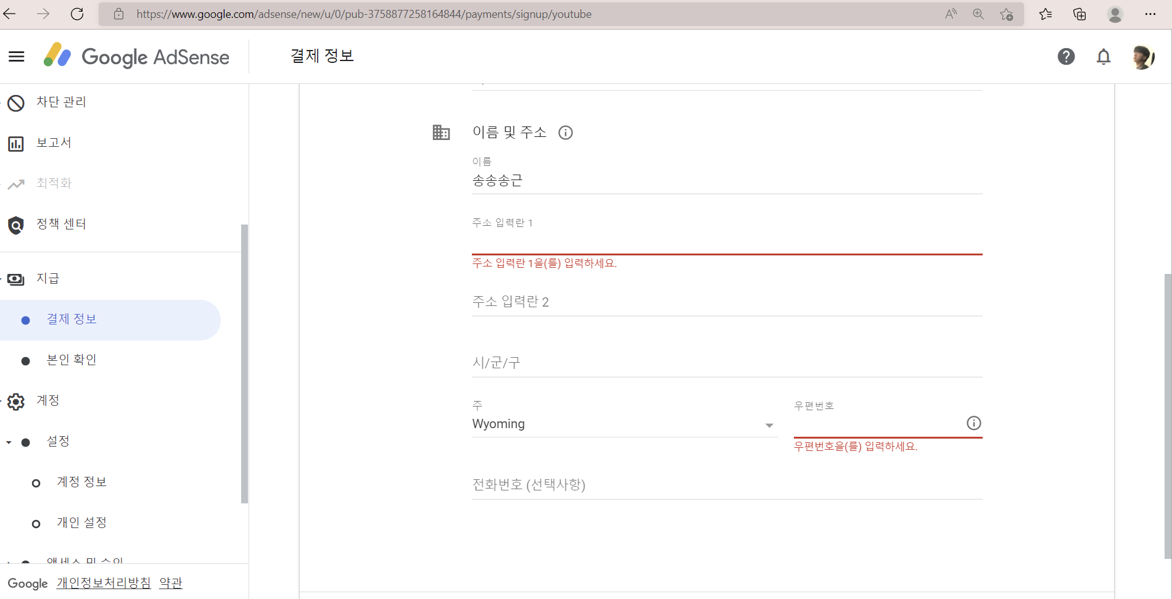The height and width of the screenshot is (599, 1172).
Task: Open the 약관 link
Action: pos(171,582)
